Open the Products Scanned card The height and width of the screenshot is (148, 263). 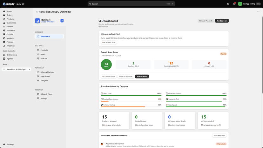click(x=114, y=120)
